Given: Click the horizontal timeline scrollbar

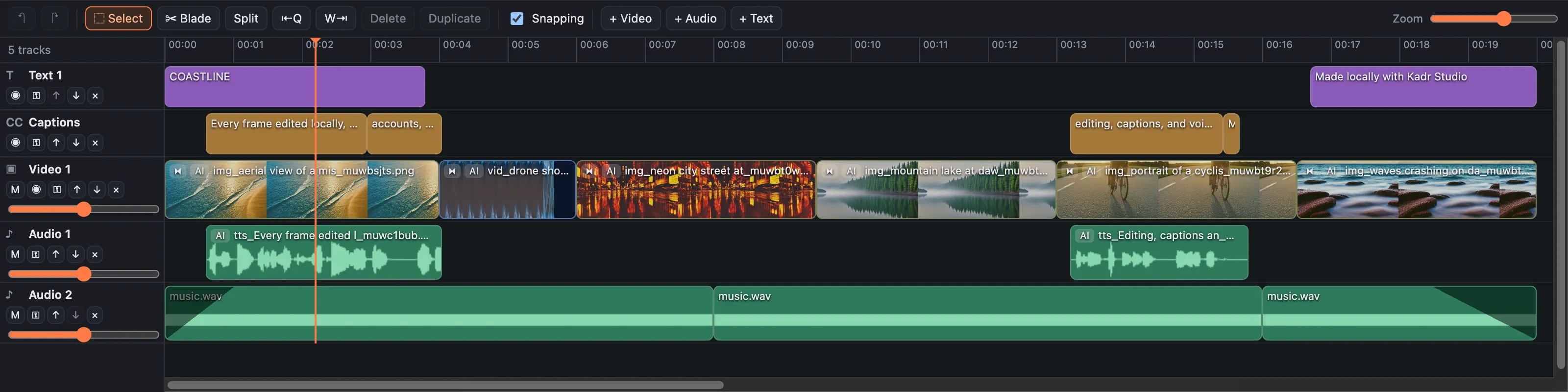Looking at the screenshot, I should click(x=445, y=385).
